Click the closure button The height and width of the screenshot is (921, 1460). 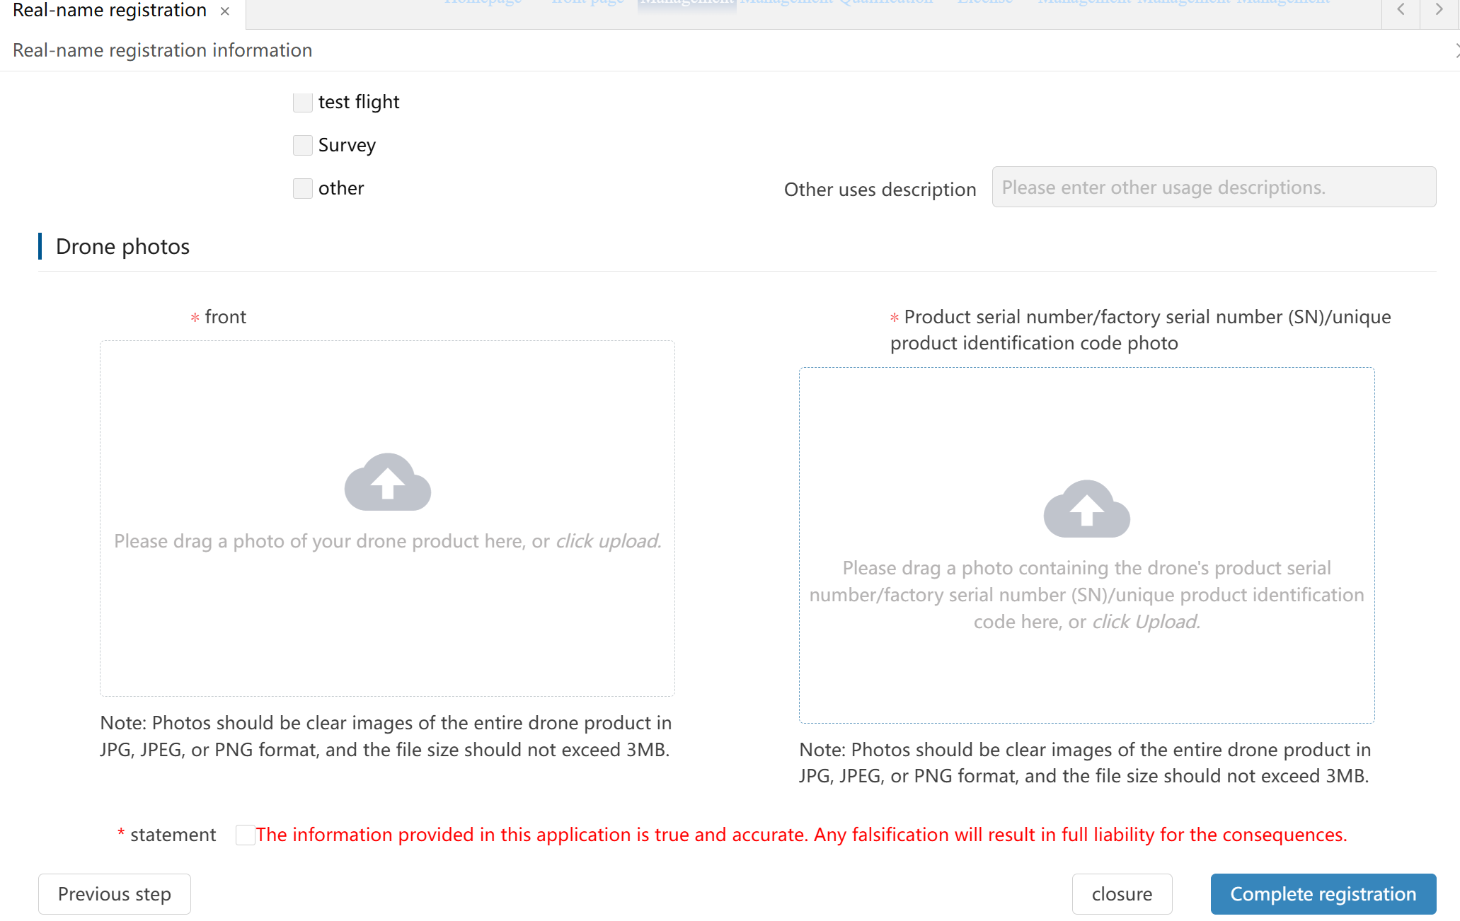coord(1122,894)
